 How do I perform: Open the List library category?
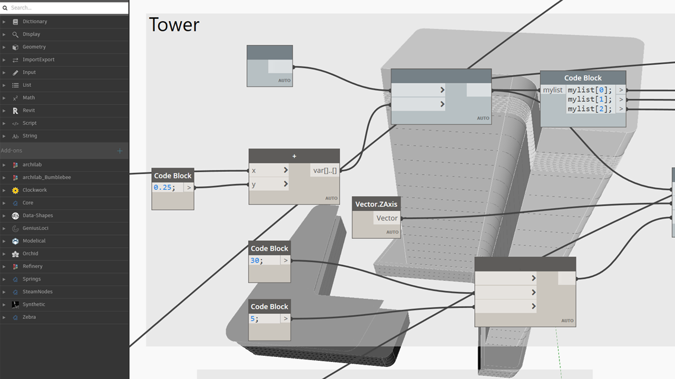(27, 85)
